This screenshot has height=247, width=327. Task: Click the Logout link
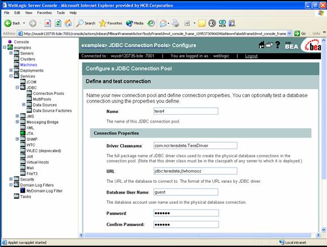[x=251, y=56]
